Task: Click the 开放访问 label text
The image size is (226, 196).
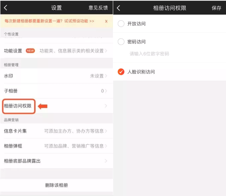Action: (137, 23)
